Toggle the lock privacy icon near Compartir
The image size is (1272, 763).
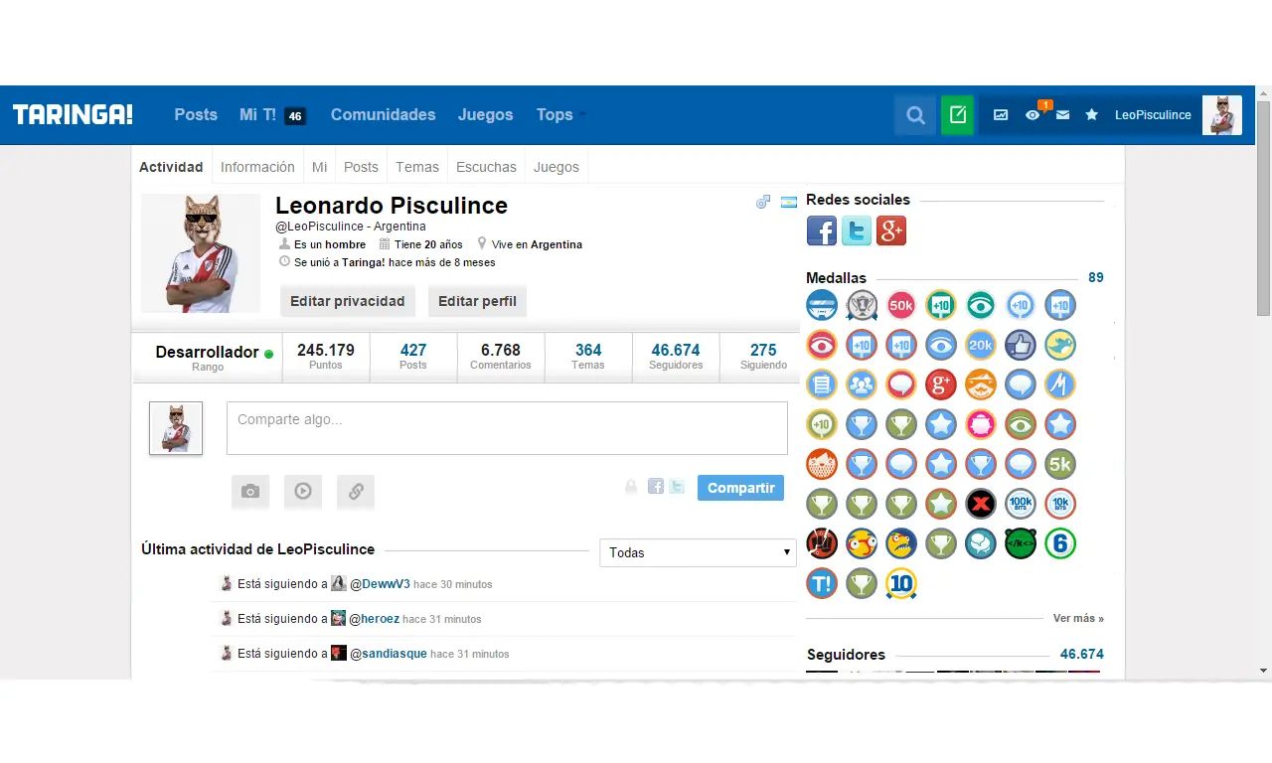tap(631, 487)
